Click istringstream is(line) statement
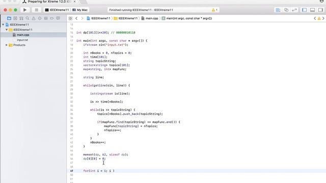 click(x=110, y=94)
